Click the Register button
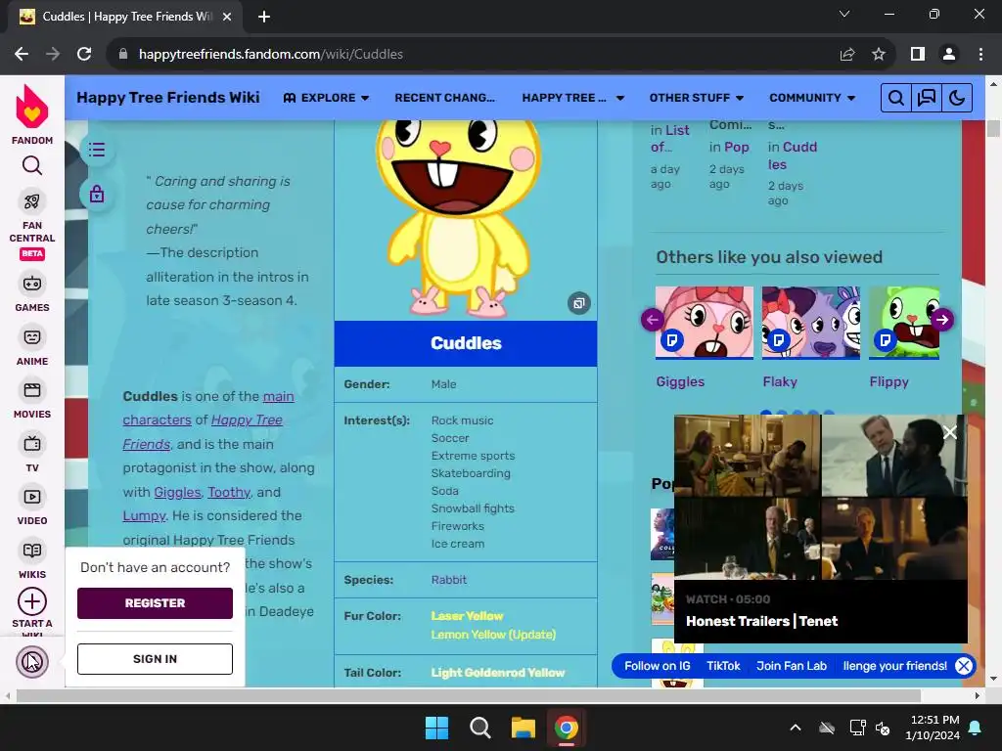1002x751 pixels. coord(155,603)
